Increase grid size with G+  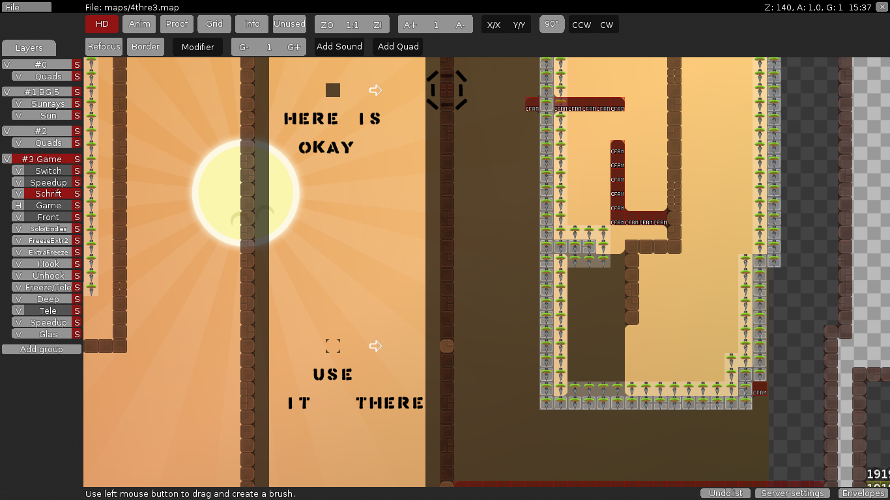[294, 47]
